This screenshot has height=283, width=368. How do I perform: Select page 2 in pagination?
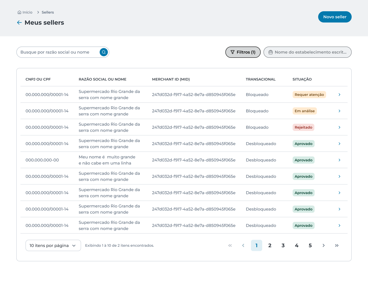[270, 245]
